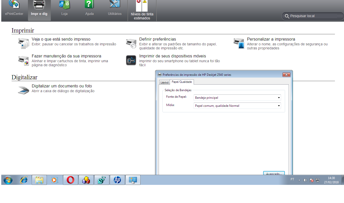This screenshot has width=344, height=203.
Task: Open the Windows Start menu
Action: click(8, 180)
